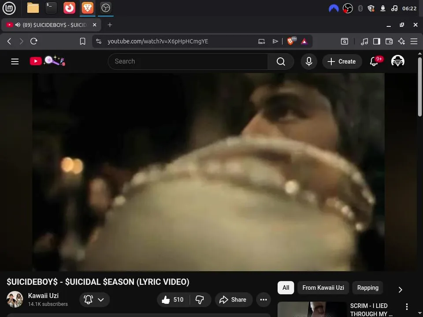Viewport: 423px width, 317px height.
Task: Click the Create button
Action: (x=342, y=62)
